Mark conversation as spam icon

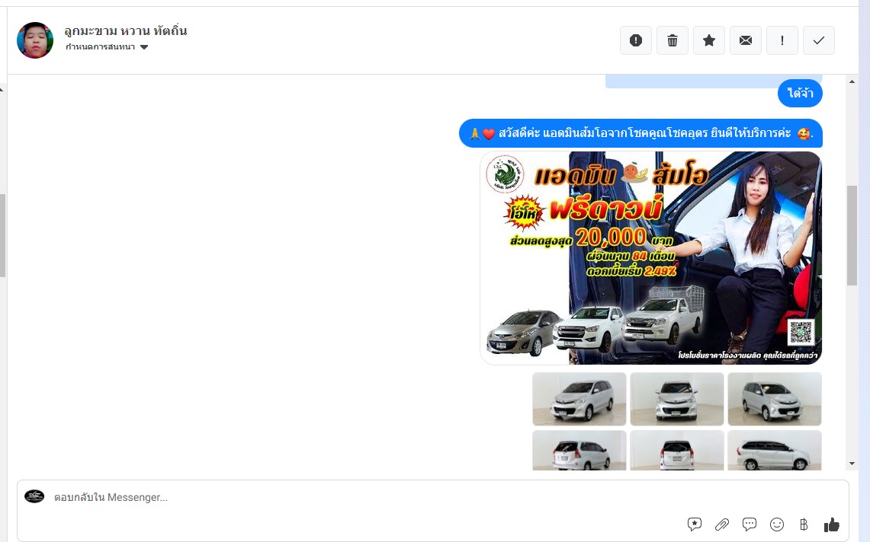(636, 40)
